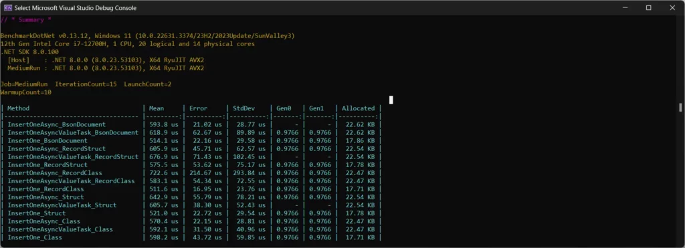The image size is (685, 248).
Task: Click 'LaunchCount=2' text
Action: pyautogui.click(x=148, y=84)
